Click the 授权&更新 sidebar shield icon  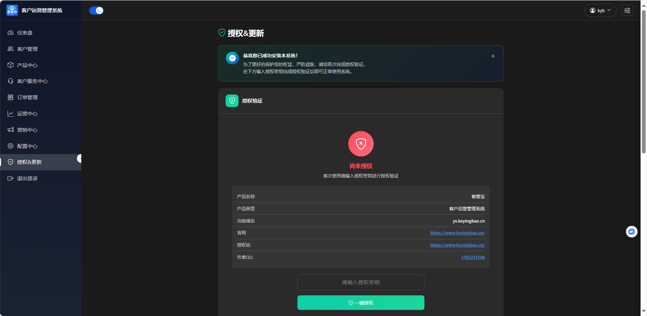coord(11,162)
